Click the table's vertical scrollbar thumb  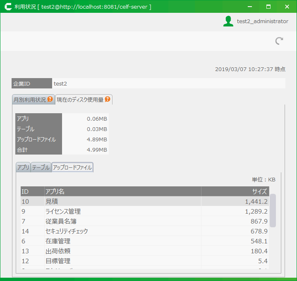273,210
